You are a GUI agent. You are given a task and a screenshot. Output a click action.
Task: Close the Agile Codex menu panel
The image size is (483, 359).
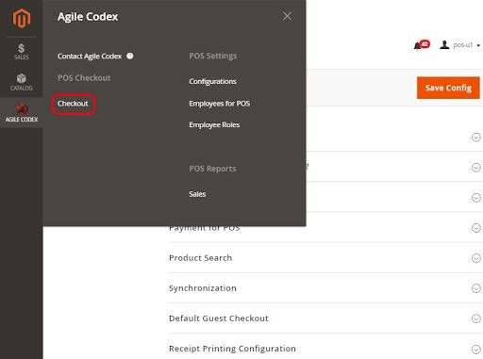(287, 16)
